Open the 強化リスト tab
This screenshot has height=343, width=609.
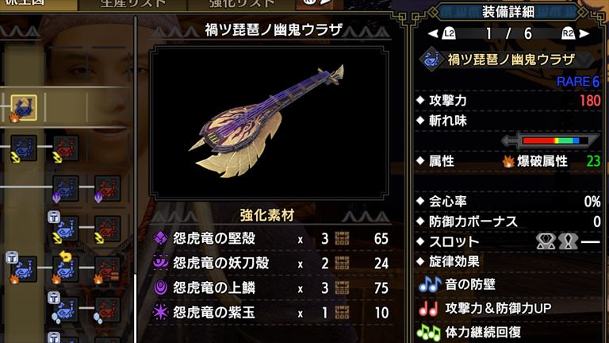242,4
